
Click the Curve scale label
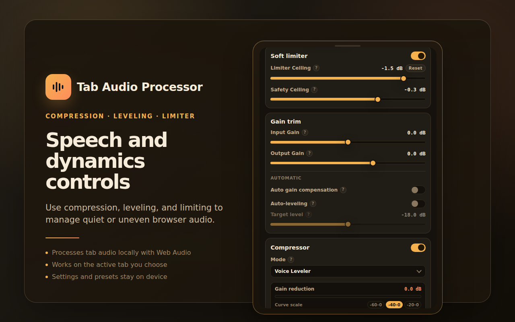coord(288,305)
